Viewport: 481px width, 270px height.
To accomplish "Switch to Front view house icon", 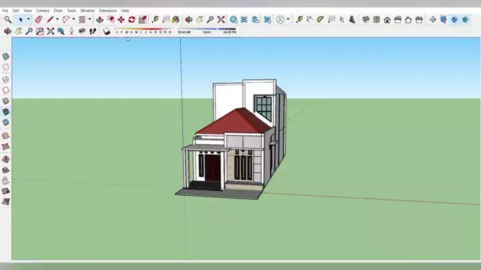I will point(387,20).
